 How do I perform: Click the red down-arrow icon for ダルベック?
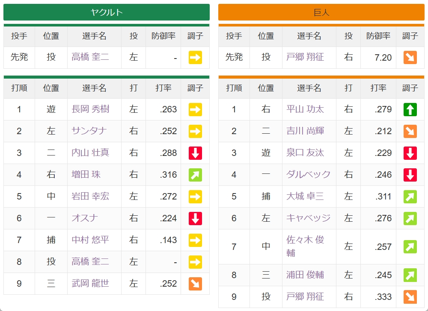pos(410,175)
